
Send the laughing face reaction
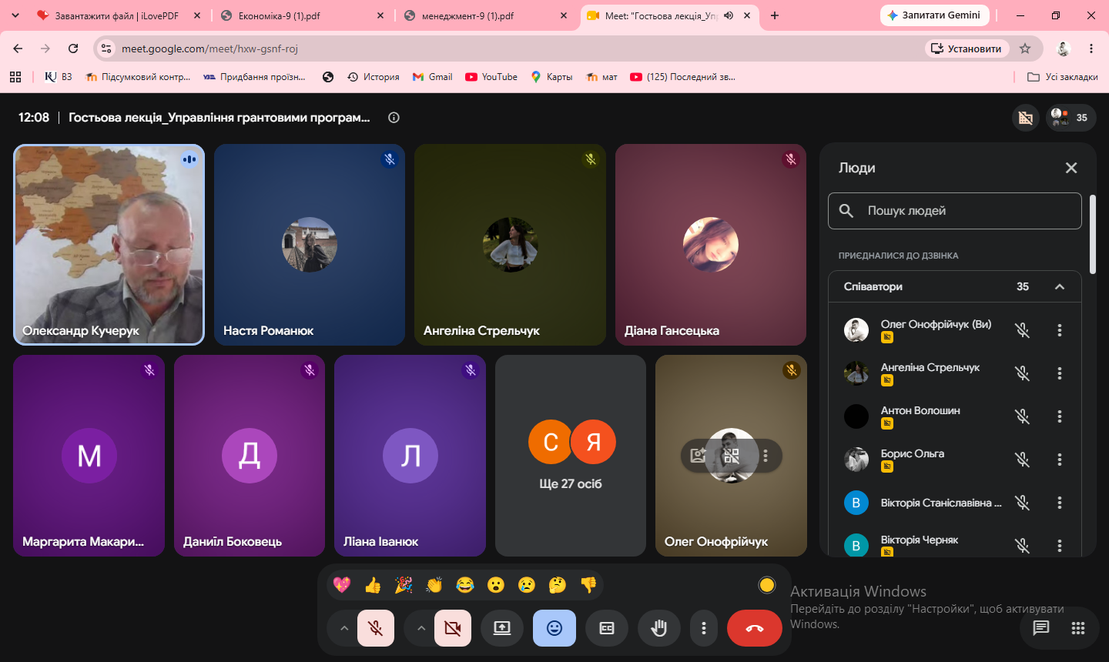(465, 585)
